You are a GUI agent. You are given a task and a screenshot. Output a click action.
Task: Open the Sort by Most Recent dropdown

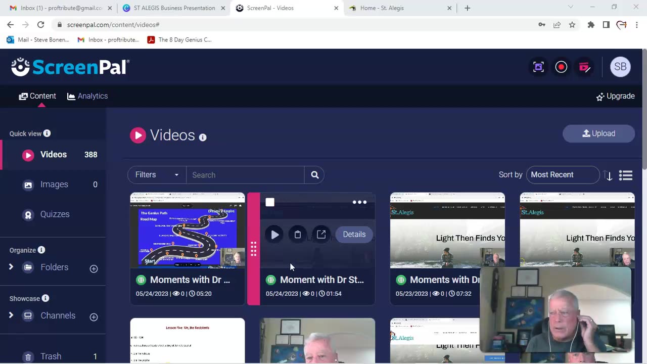pos(563,174)
